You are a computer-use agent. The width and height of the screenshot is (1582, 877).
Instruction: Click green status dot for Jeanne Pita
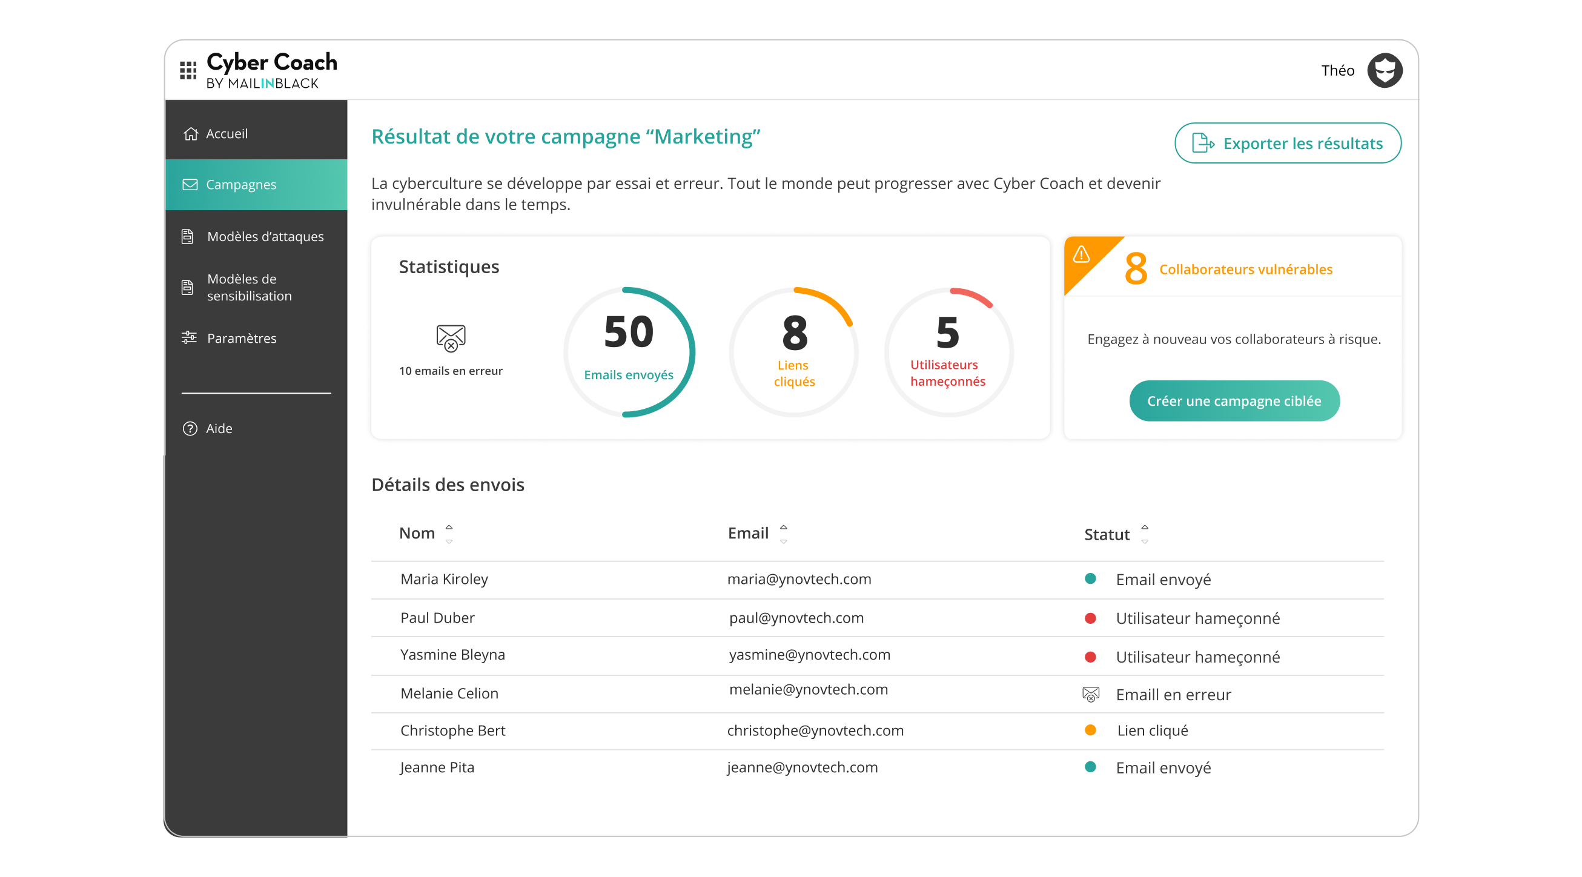(1091, 766)
